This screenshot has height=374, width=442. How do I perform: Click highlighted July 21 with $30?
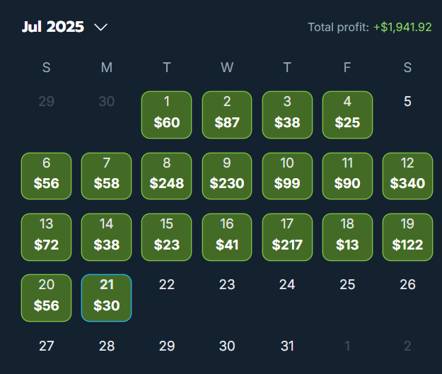107,298
